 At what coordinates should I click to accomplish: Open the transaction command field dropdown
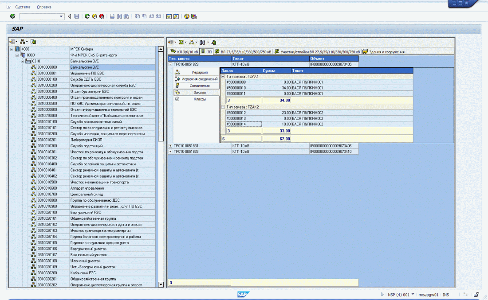[x=61, y=16]
